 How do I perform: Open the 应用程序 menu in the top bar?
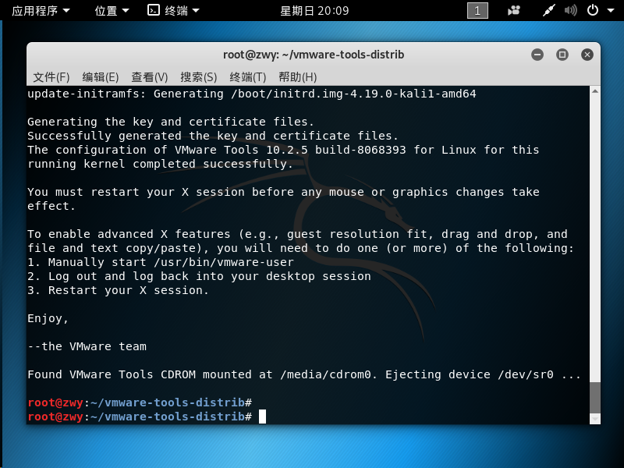pyautogui.click(x=41, y=10)
